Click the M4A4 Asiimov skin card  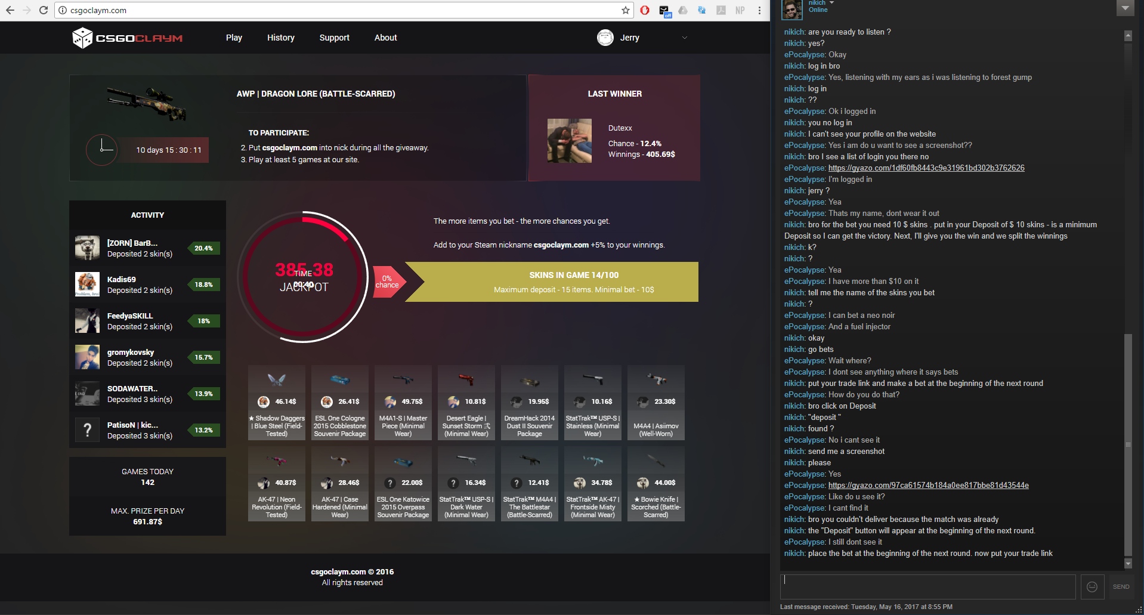[656, 403]
